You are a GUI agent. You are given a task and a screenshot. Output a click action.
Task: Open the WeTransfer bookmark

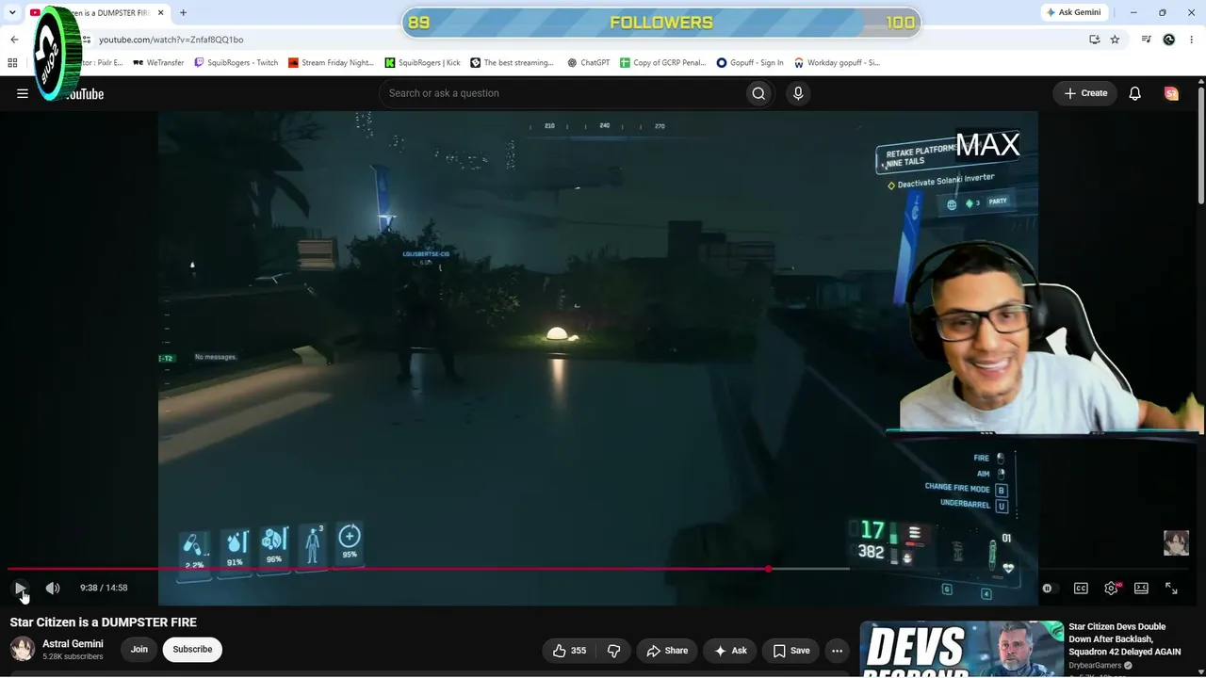pos(158,63)
